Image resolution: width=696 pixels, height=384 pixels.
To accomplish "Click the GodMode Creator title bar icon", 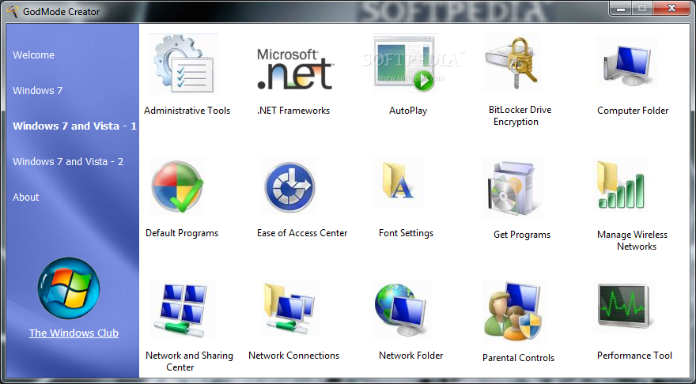I will tap(13, 11).
